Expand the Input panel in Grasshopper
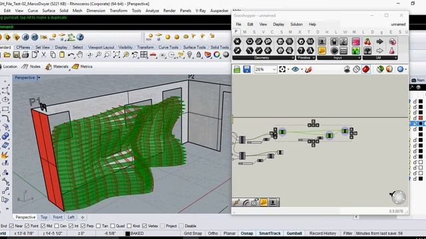The width and height of the screenshot is (426, 239). coord(339,58)
